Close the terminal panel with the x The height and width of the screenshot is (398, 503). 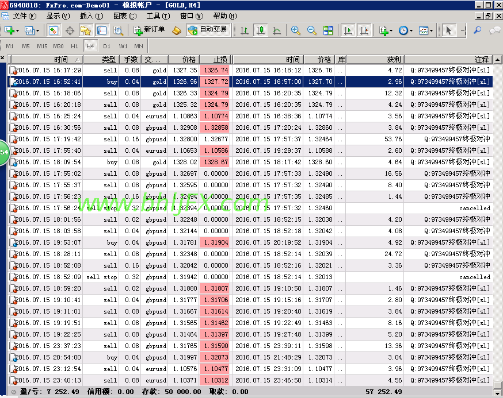pyautogui.click(x=2, y=58)
